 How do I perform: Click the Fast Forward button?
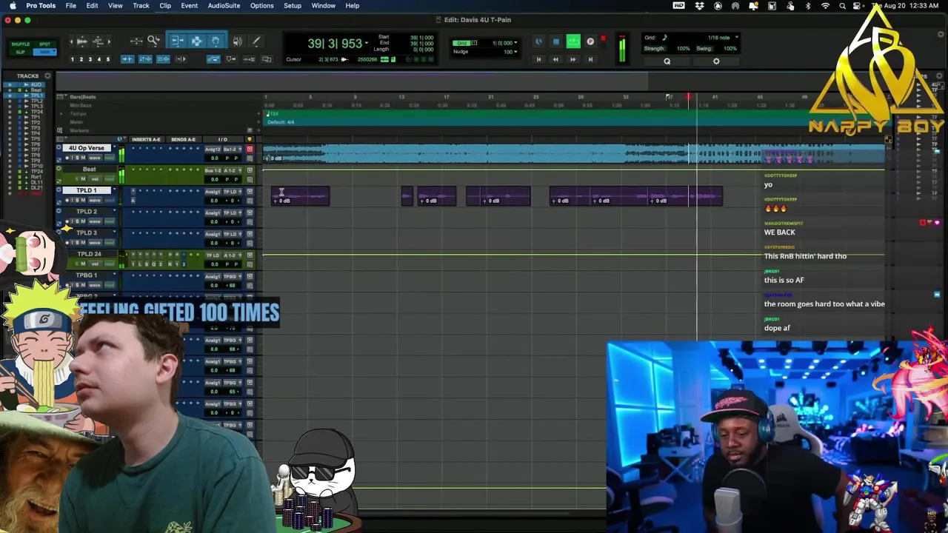click(573, 60)
